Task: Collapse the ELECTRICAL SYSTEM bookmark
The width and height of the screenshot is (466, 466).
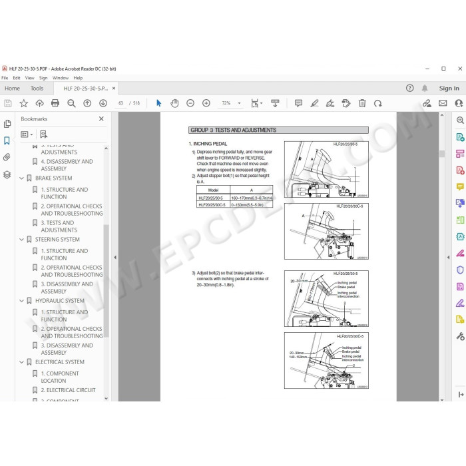Action: [21, 362]
